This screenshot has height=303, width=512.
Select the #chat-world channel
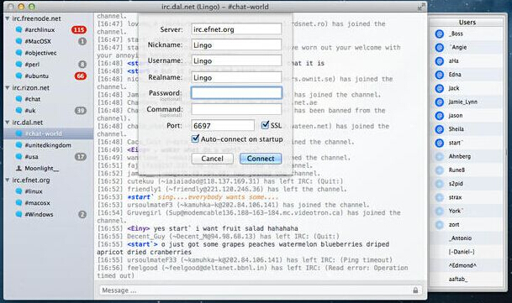click(48, 133)
